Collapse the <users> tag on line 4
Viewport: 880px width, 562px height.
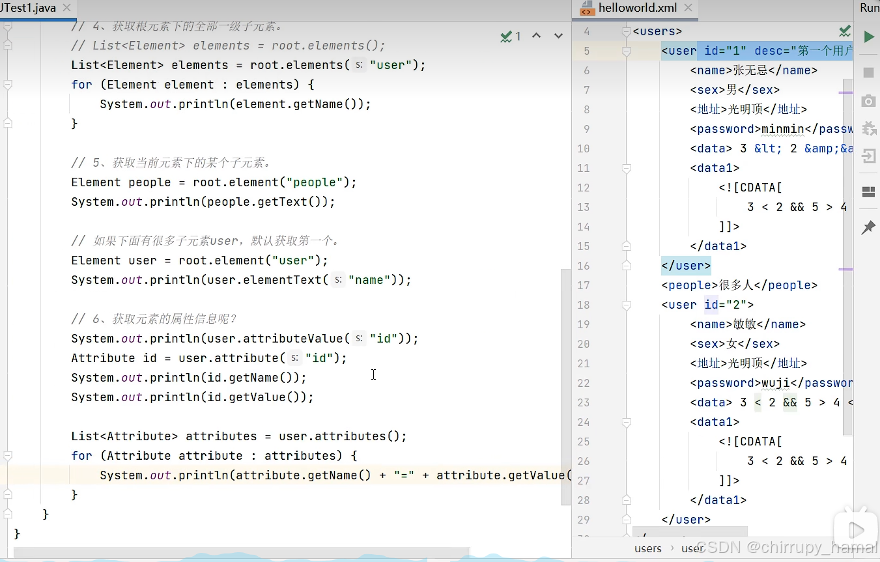point(626,31)
